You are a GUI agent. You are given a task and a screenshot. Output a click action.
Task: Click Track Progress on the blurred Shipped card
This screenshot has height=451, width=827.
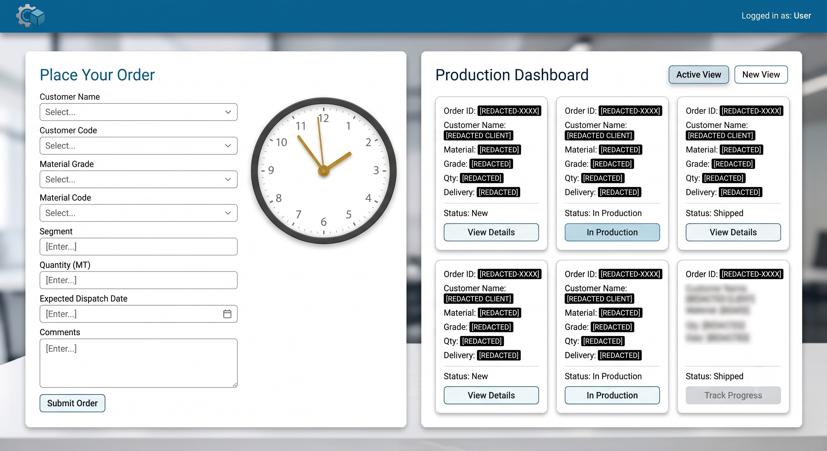pyautogui.click(x=733, y=395)
